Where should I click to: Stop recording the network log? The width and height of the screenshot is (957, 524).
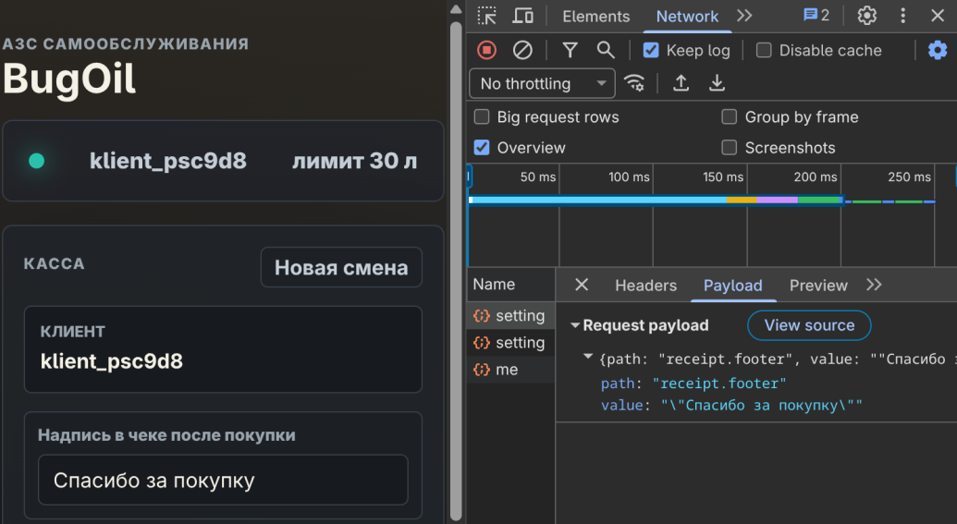click(x=486, y=50)
